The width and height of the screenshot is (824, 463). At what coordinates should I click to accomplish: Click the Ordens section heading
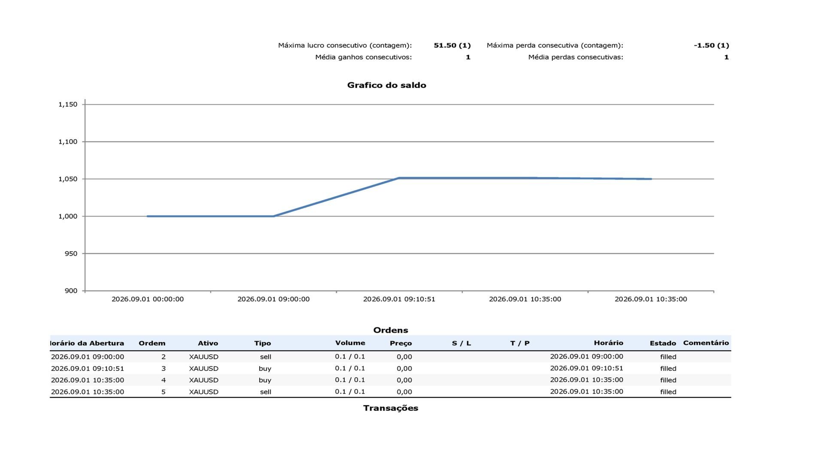(391, 330)
